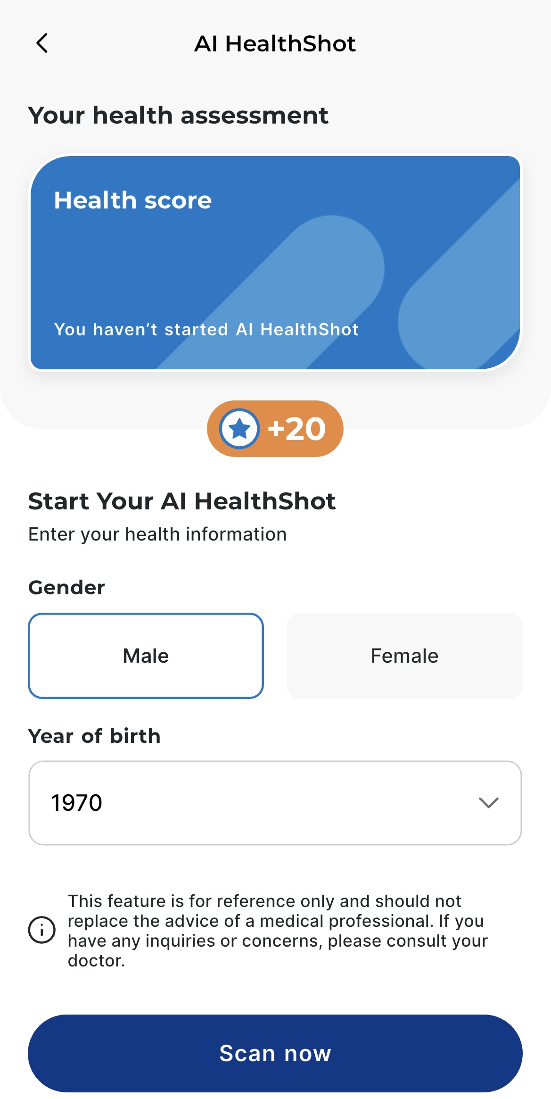This screenshot has height=1099, width=551.
Task: Click the "Start Your AI HealthShot" heading
Action: 182,501
